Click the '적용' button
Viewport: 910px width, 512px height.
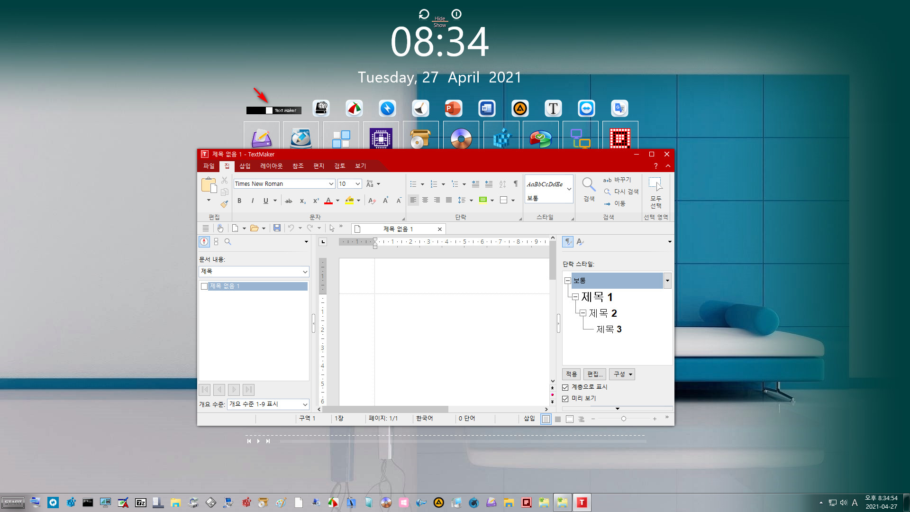572,375
